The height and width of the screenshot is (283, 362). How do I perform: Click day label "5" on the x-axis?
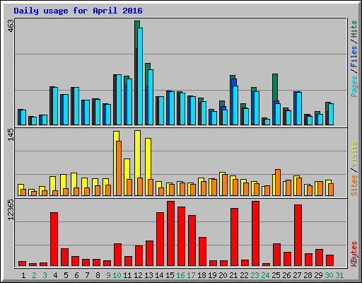(x=66, y=275)
